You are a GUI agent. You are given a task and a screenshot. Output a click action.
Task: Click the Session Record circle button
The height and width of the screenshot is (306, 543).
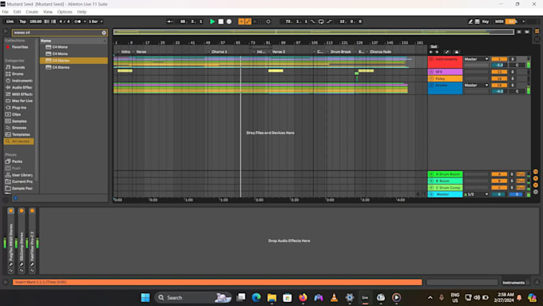pyautogui.click(x=268, y=22)
